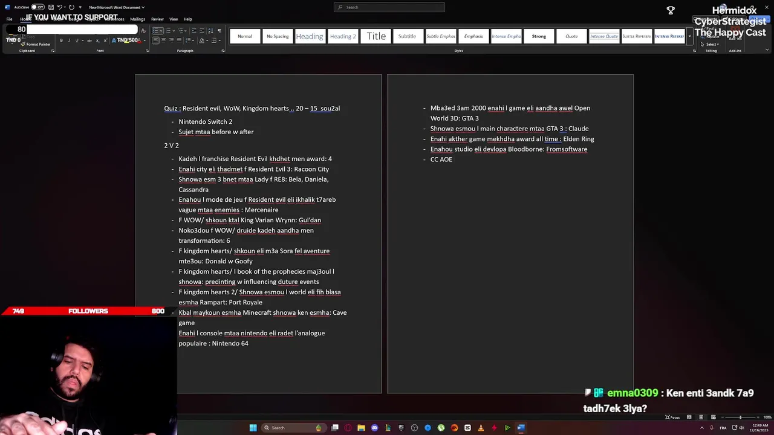Click the Windows Start button
774x435 pixels.
[253, 428]
